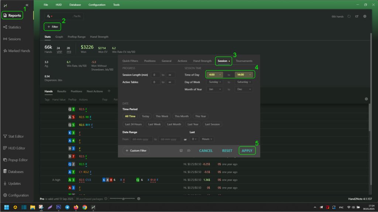The height and width of the screenshot is (212, 378).
Task: Click the hands table settings gear icon
Action: coord(366,99)
